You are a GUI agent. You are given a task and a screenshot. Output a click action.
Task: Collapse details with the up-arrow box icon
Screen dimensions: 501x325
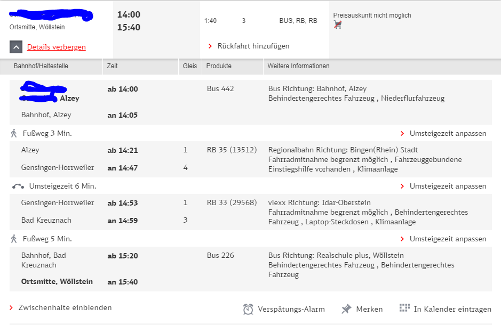pos(16,47)
